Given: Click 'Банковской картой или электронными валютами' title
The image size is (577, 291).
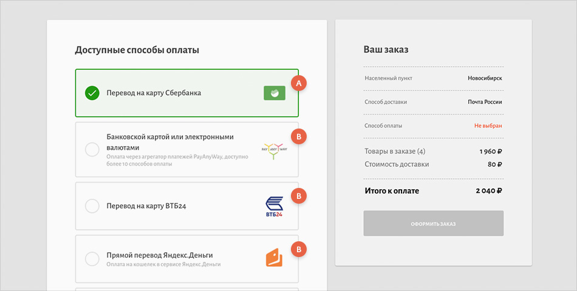Looking at the screenshot, I should (x=170, y=142).
